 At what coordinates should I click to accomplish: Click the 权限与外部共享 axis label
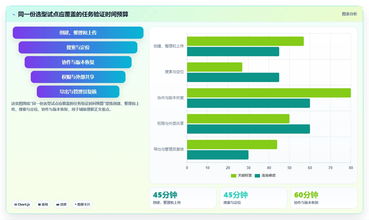click(170, 123)
